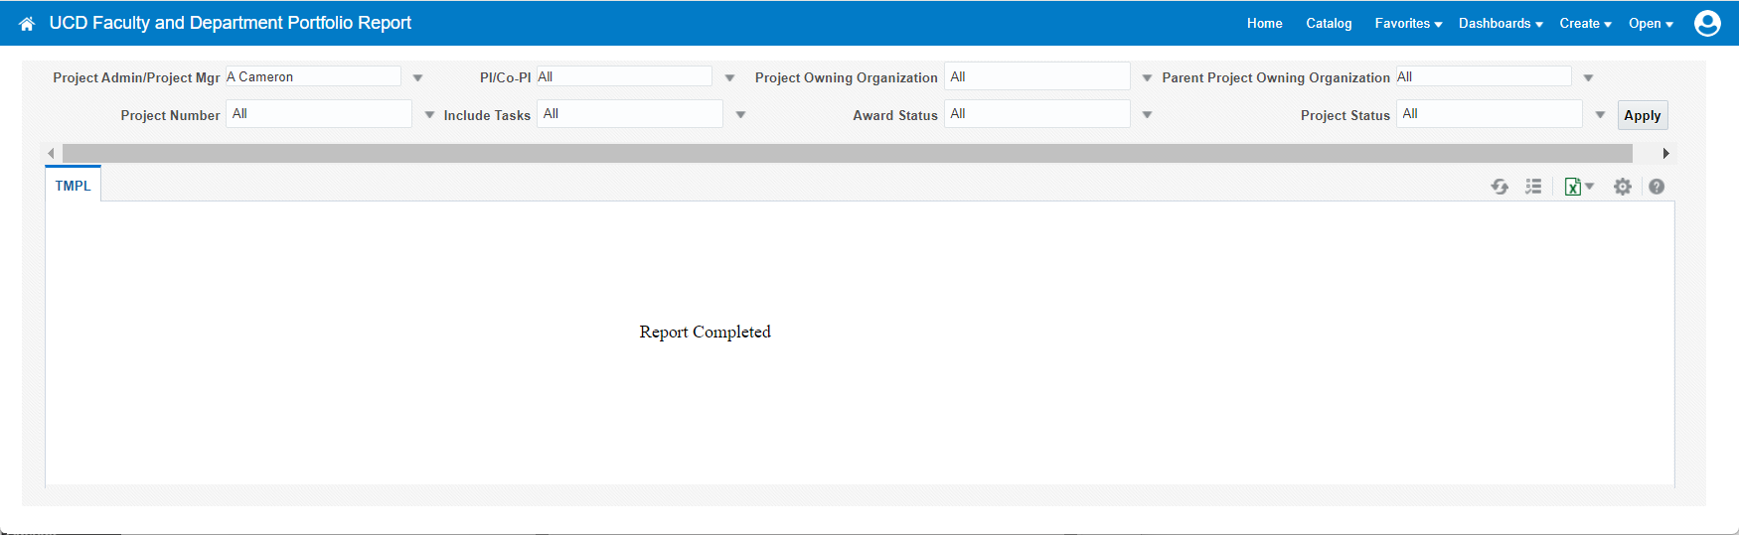Open the Favorites menu
The width and height of the screenshot is (1739, 535).
(x=1408, y=24)
